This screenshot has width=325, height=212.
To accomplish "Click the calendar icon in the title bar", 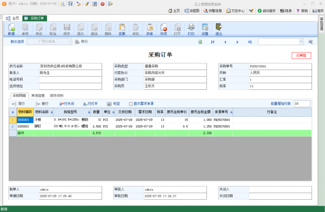I will coord(95,4).
